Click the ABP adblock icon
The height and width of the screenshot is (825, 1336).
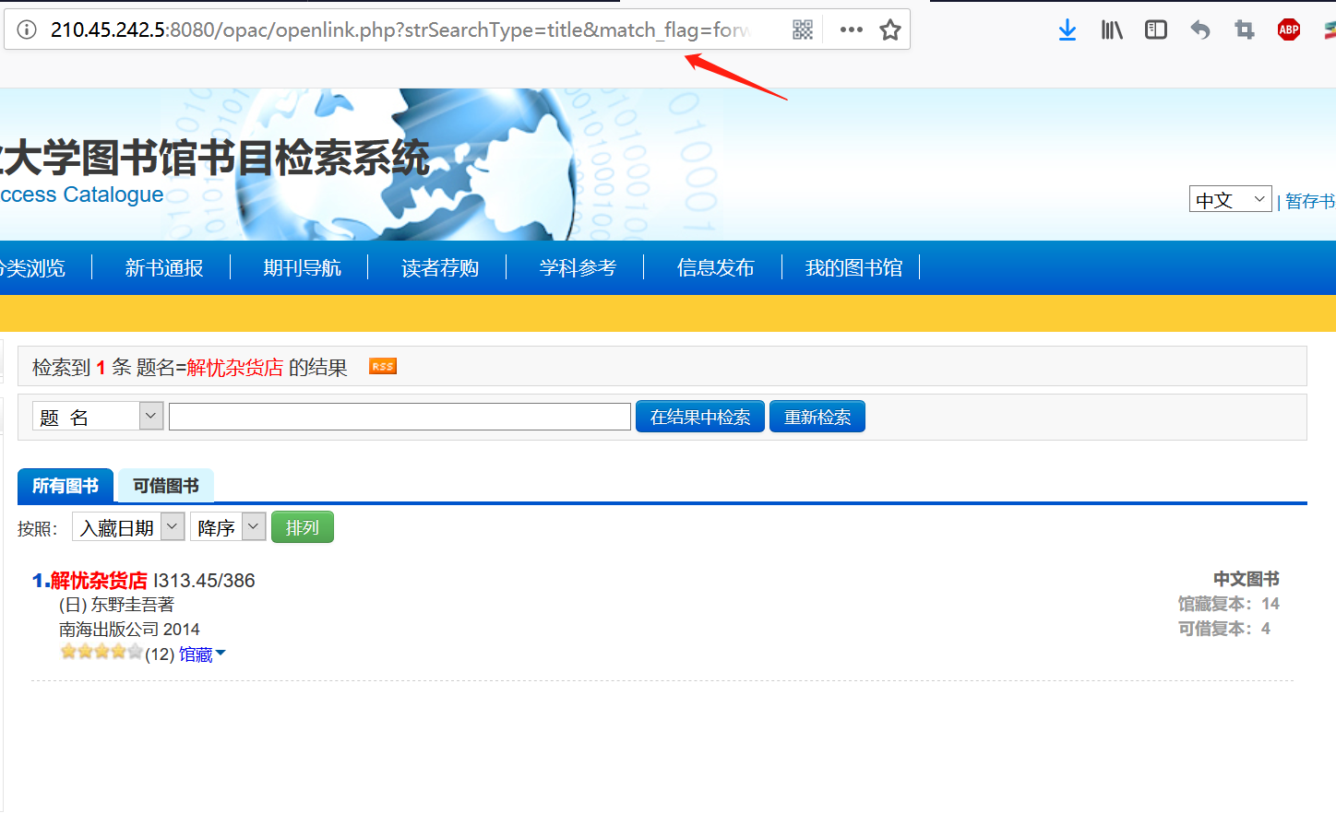tap(1288, 29)
